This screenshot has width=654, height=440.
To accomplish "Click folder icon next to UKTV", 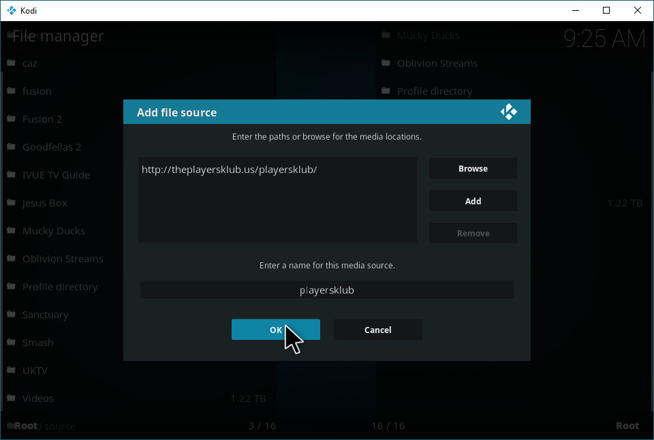I will [11, 371].
